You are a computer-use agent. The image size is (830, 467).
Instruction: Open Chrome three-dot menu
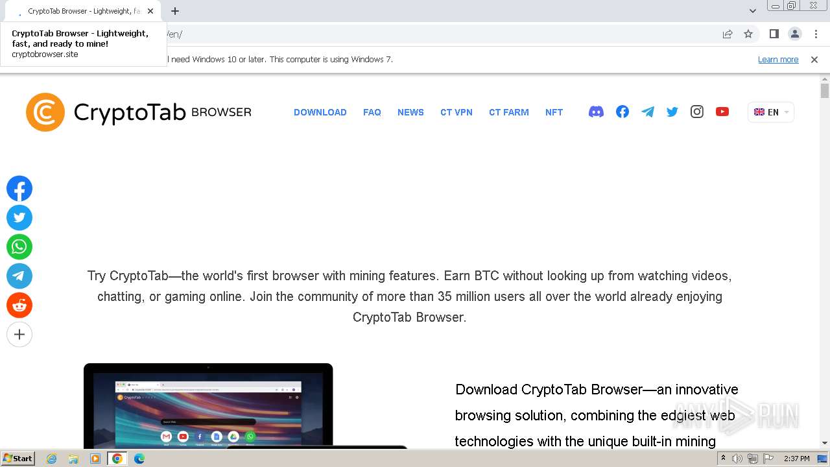816,34
